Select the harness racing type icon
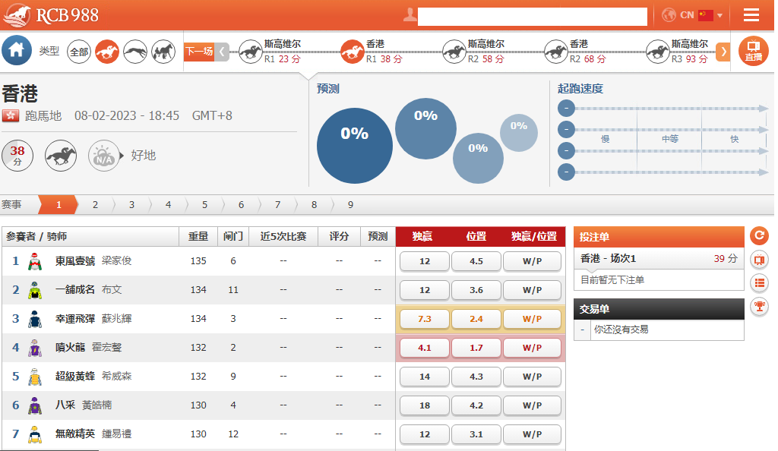Viewport: 778px width, 451px height. tap(163, 52)
